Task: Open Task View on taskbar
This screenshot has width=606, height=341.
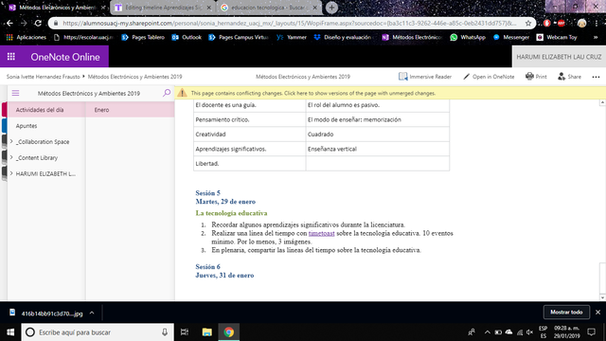Action: click(185, 332)
